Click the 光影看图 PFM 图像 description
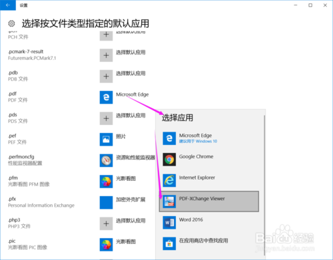Viewport: 333px width, 260px height. (x=29, y=184)
